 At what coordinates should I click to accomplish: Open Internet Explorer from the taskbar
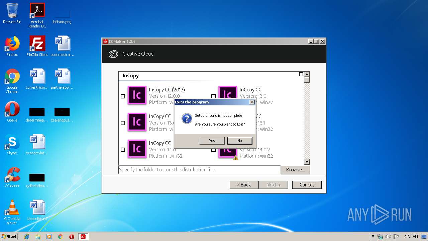[x=27, y=237]
